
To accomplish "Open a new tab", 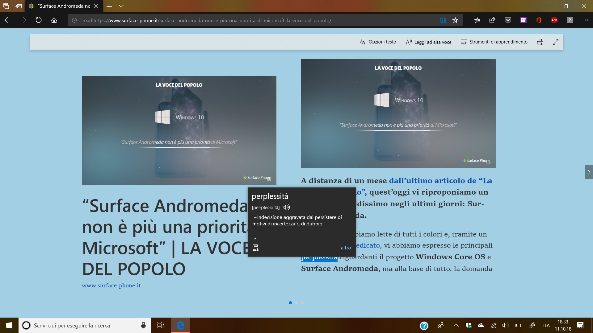I will 109,6.
